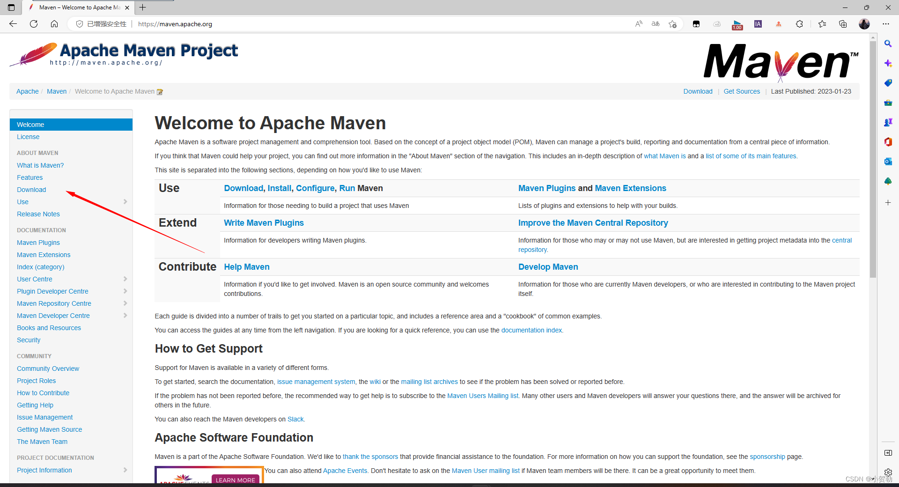Open the Extensions puzzle icon

coord(799,24)
